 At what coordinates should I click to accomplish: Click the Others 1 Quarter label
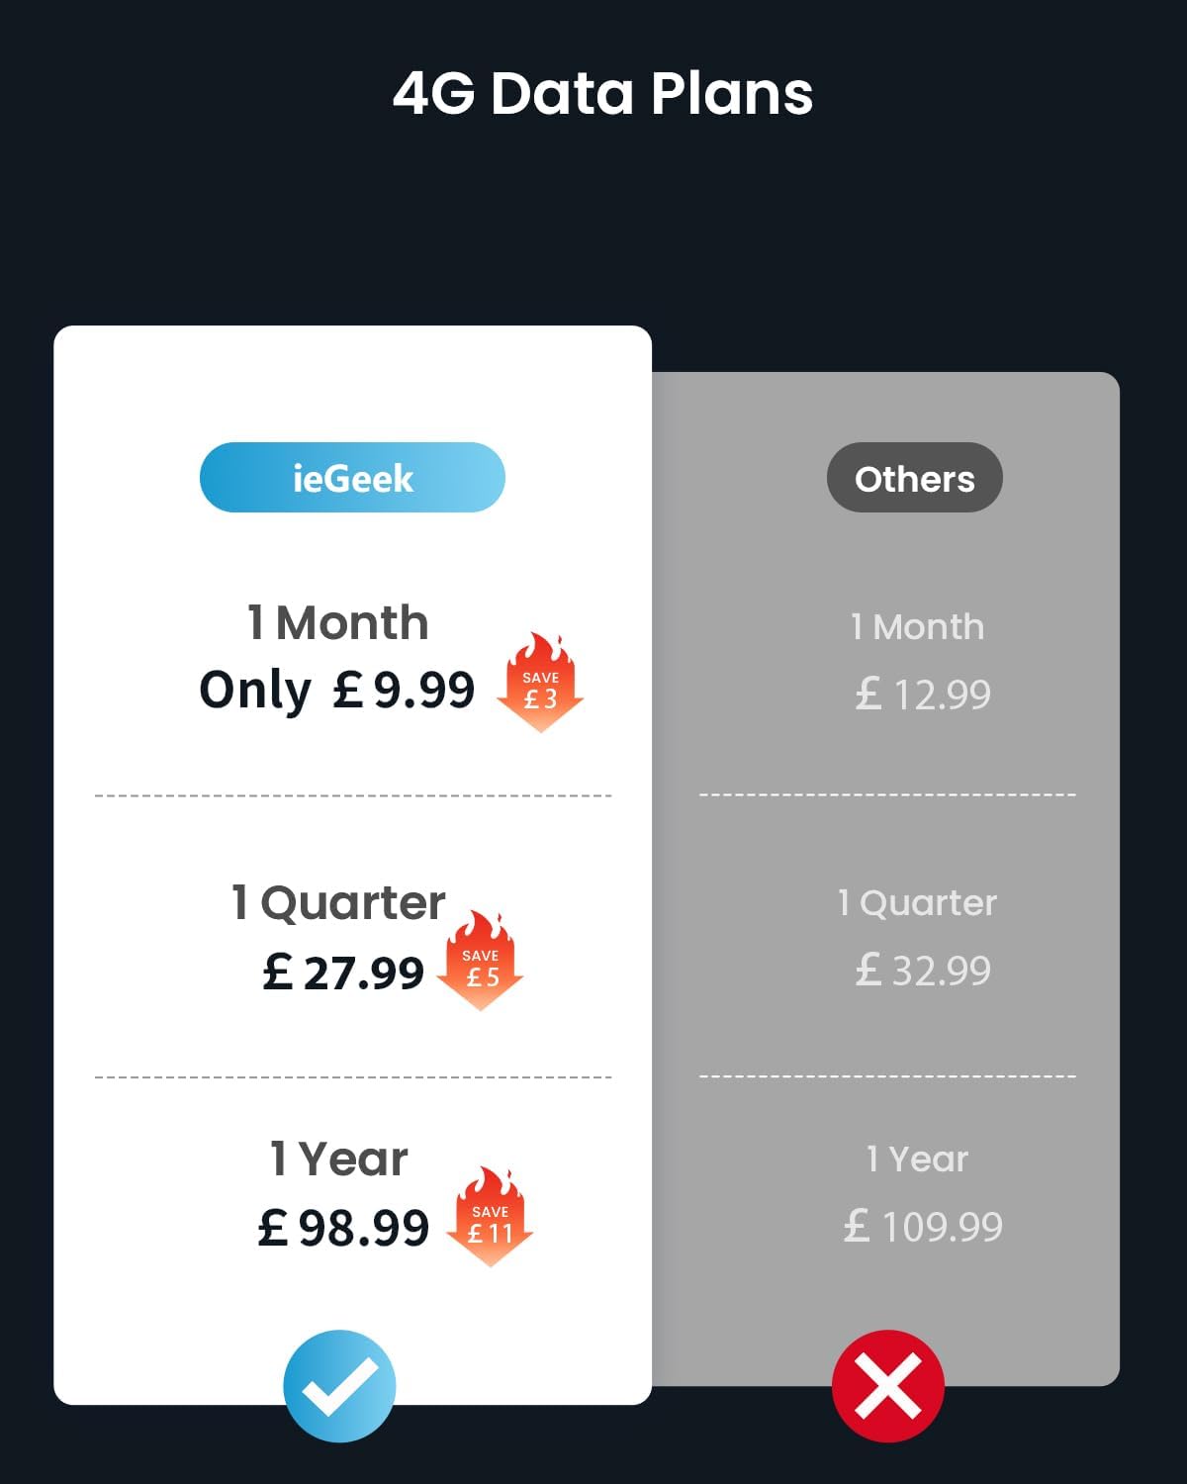pos(917,903)
